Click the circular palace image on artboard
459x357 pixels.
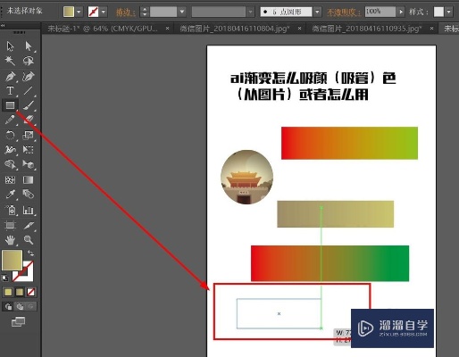pyautogui.click(x=246, y=177)
